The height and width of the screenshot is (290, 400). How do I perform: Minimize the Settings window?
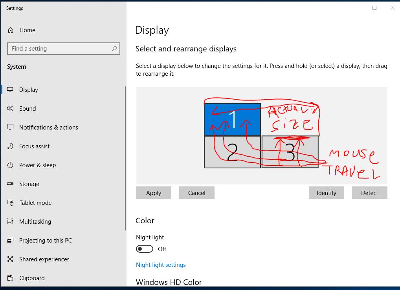pyautogui.click(x=356, y=8)
